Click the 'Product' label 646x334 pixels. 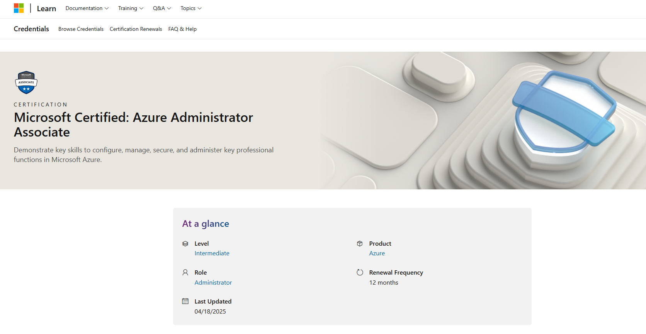click(380, 244)
